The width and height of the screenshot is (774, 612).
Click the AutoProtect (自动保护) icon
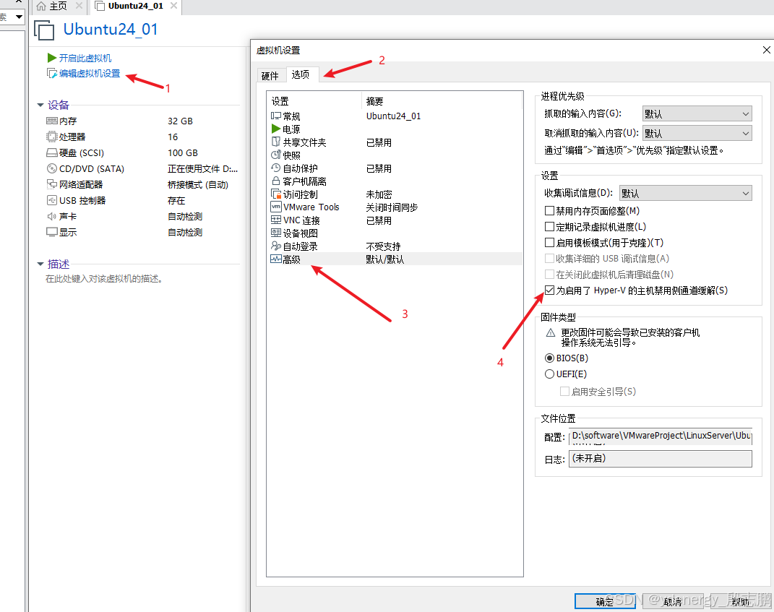[276, 168]
